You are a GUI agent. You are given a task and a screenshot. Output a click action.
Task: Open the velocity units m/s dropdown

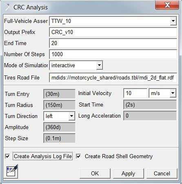[x=173, y=93]
